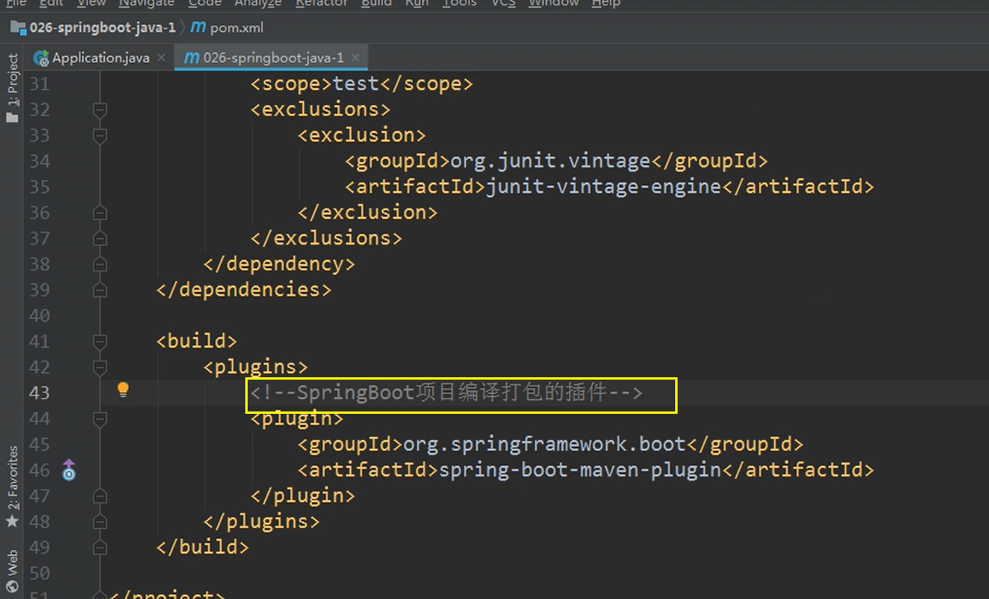This screenshot has width=989, height=599.
Task: Click fold marker at closing exclusion line 36
Action: pos(100,213)
